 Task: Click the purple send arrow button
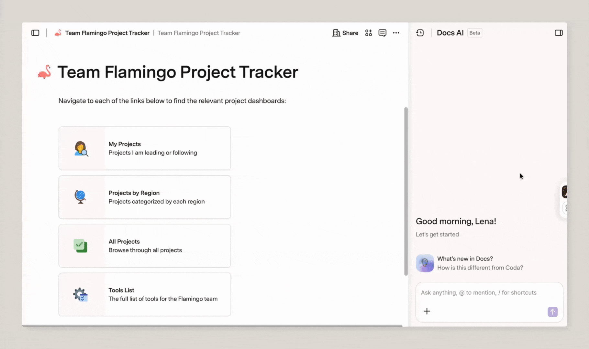point(552,312)
